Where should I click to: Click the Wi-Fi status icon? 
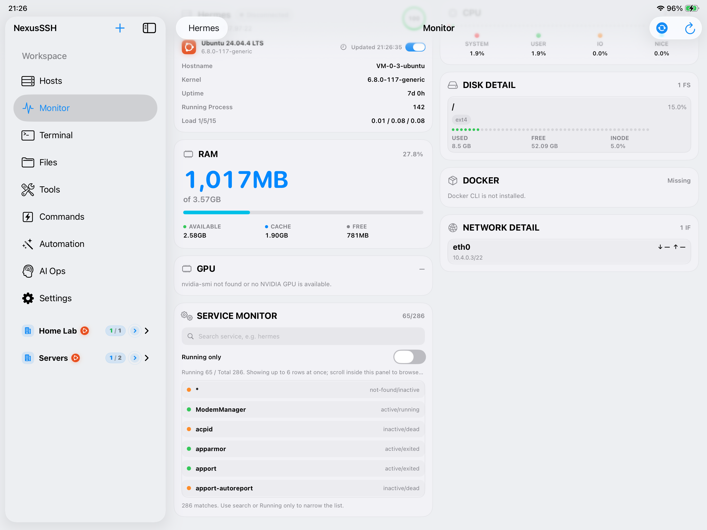pyautogui.click(x=660, y=8)
